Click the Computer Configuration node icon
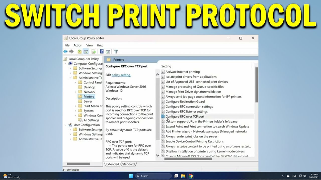 coord(70,63)
